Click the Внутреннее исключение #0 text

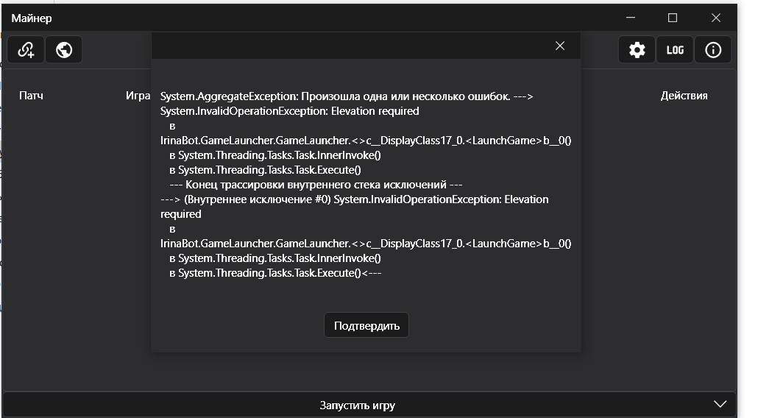click(258, 199)
